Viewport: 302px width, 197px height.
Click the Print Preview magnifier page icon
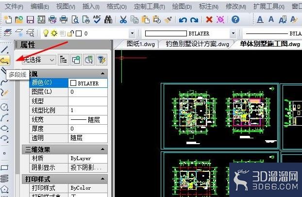[75, 19]
